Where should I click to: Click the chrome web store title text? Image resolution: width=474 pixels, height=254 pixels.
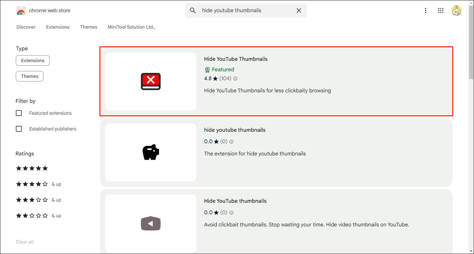pos(50,11)
